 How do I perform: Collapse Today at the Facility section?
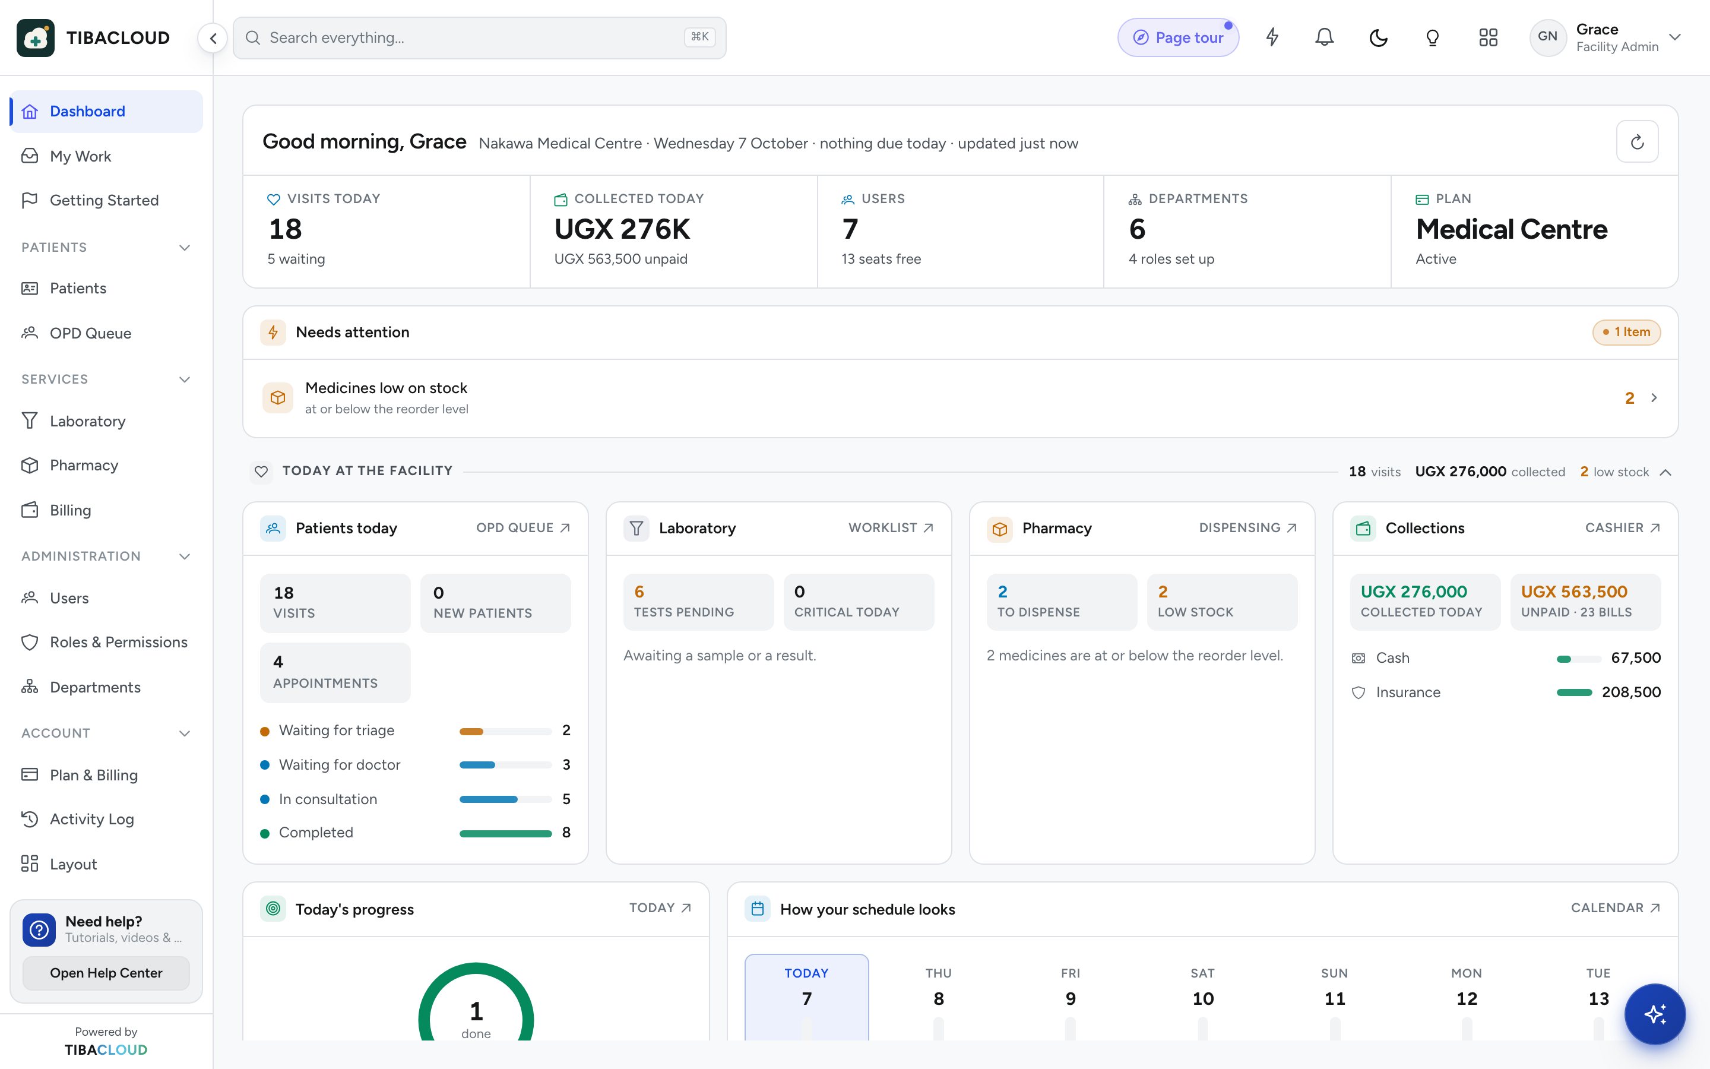[1665, 472]
